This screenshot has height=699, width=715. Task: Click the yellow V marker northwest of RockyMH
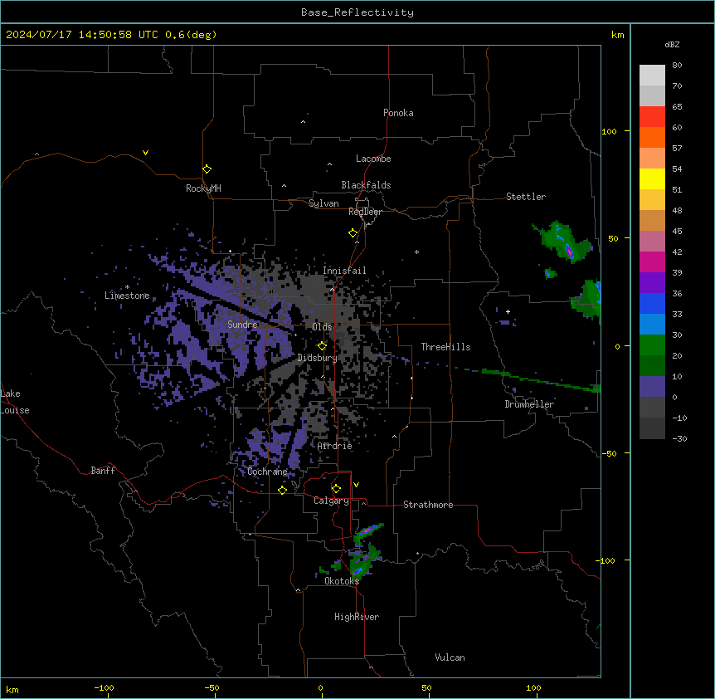pyautogui.click(x=145, y=153)
